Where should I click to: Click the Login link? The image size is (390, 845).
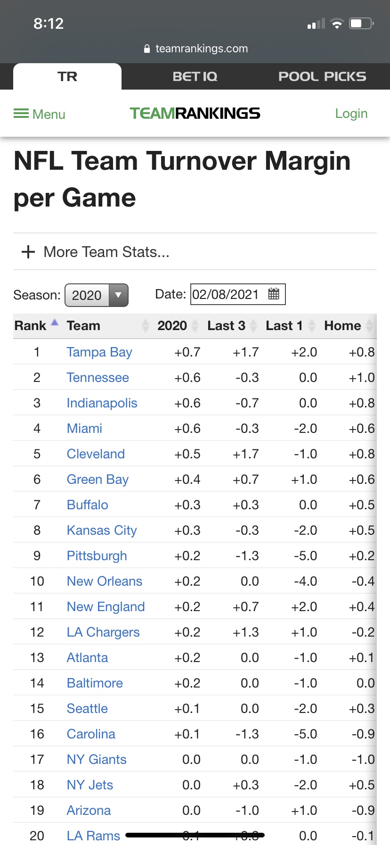351,114
